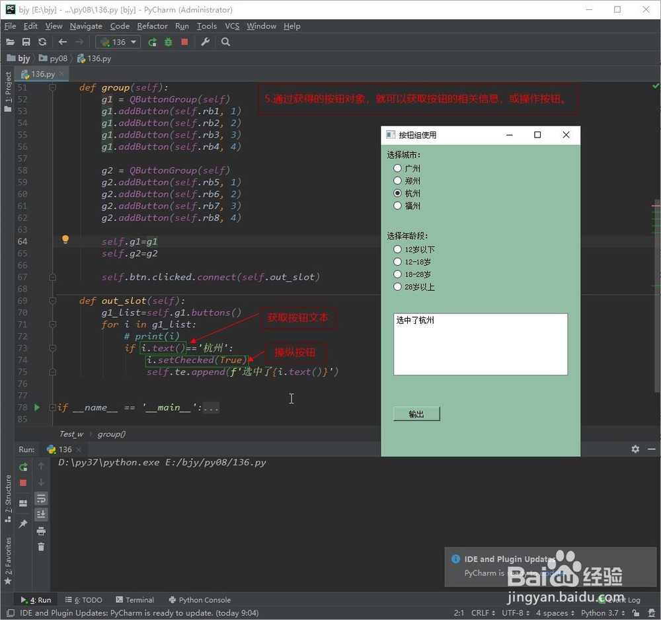Toggle scroll to end in Run panel

click(x=41, y=515)
